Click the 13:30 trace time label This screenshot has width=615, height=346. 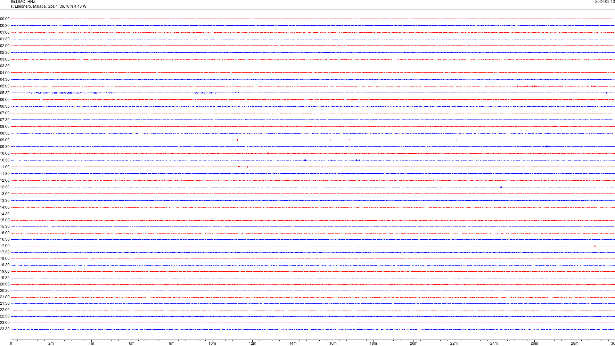pos(5,201)
